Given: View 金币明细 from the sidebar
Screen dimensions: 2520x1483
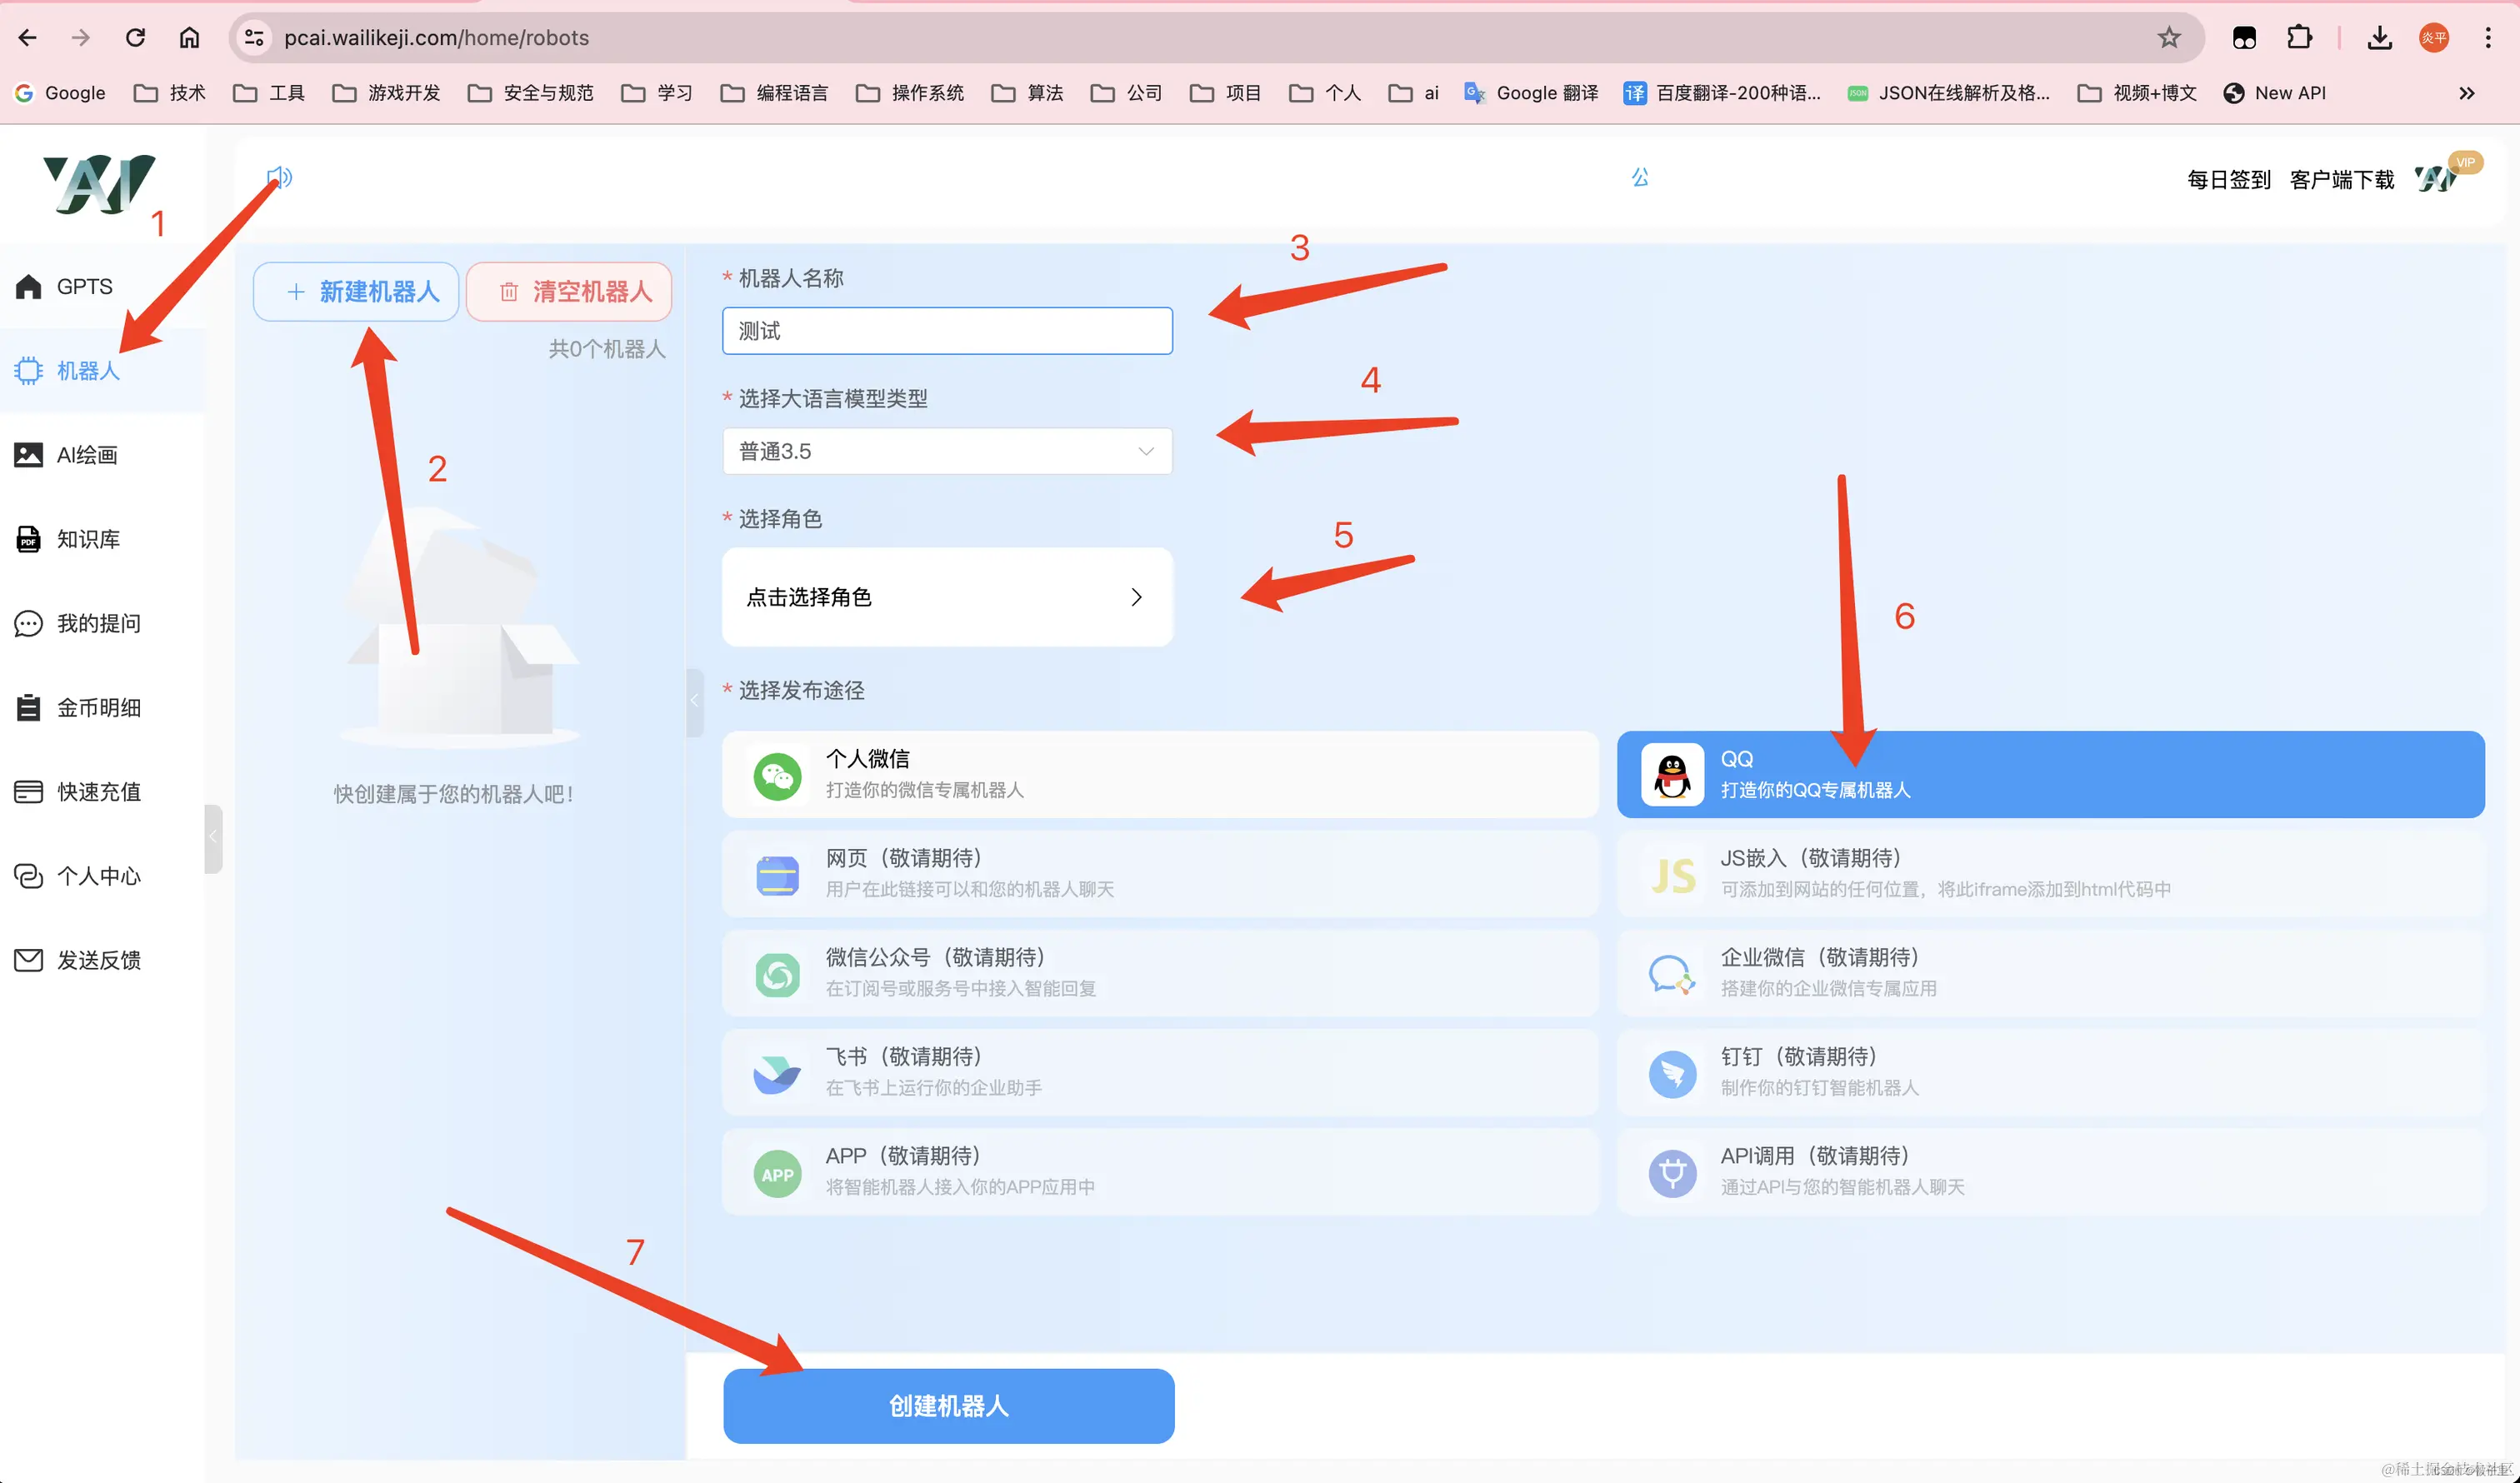Looking at the screenshot, I should 97,707.
